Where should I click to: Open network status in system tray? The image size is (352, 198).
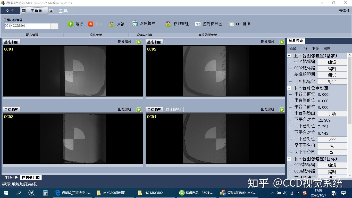click(x=291, y=193)
